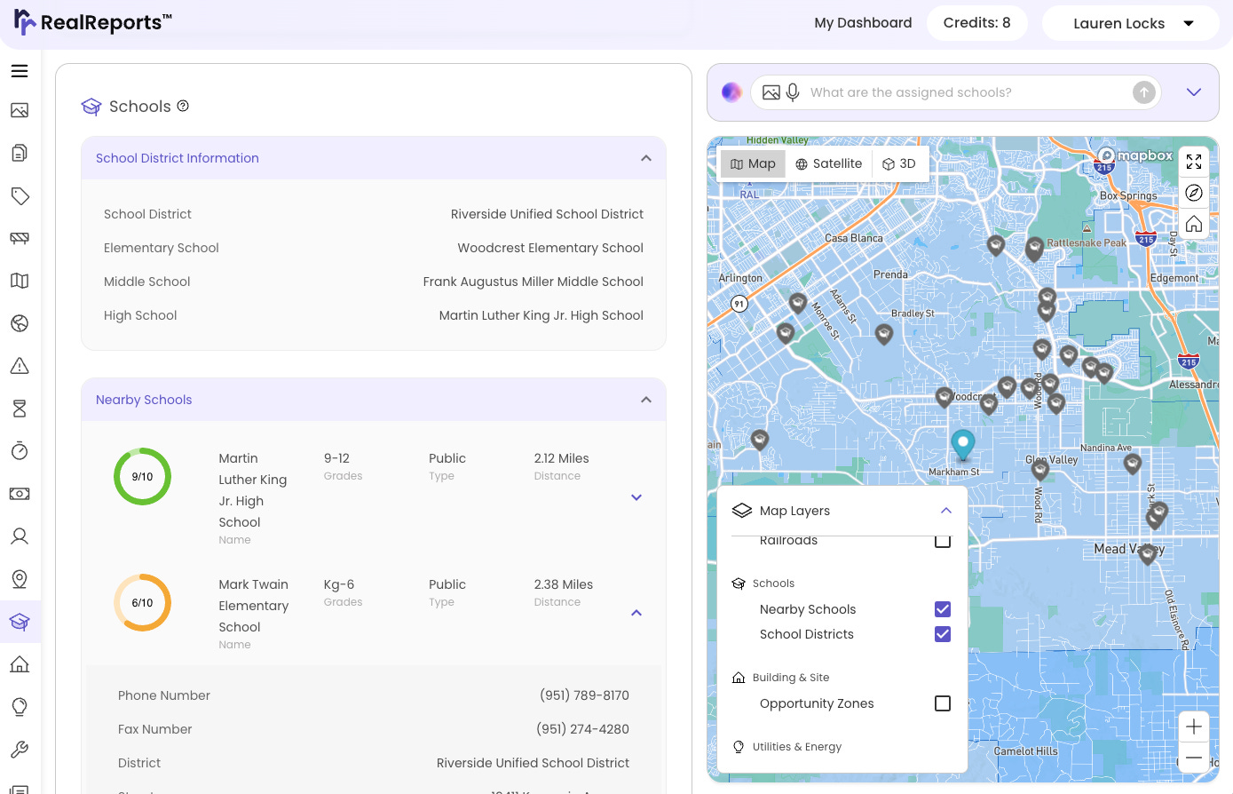Image resolution: width=1233 pixels, height=794 pixels.
Task: Reset map compass orientation
Action: (1194, 193)
